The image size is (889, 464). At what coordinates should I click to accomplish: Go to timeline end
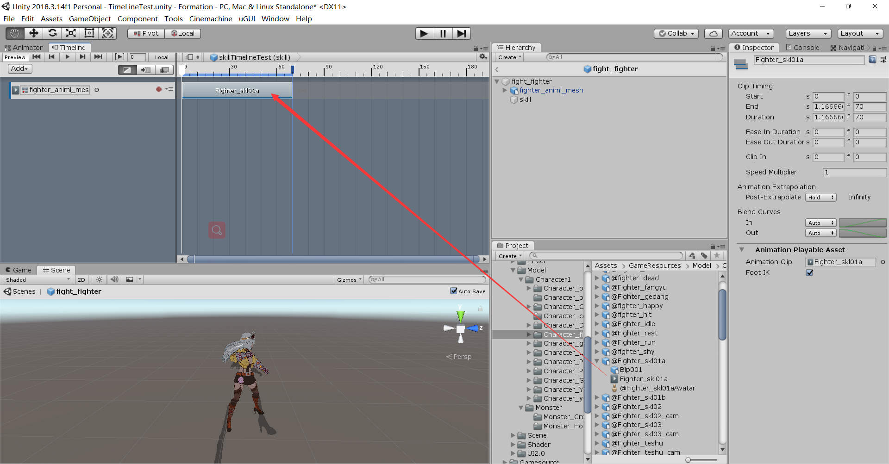coord(98,57)
